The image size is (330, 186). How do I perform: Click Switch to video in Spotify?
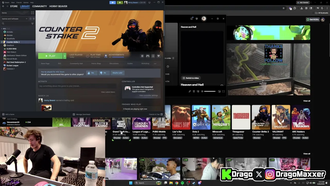(191, 78)
